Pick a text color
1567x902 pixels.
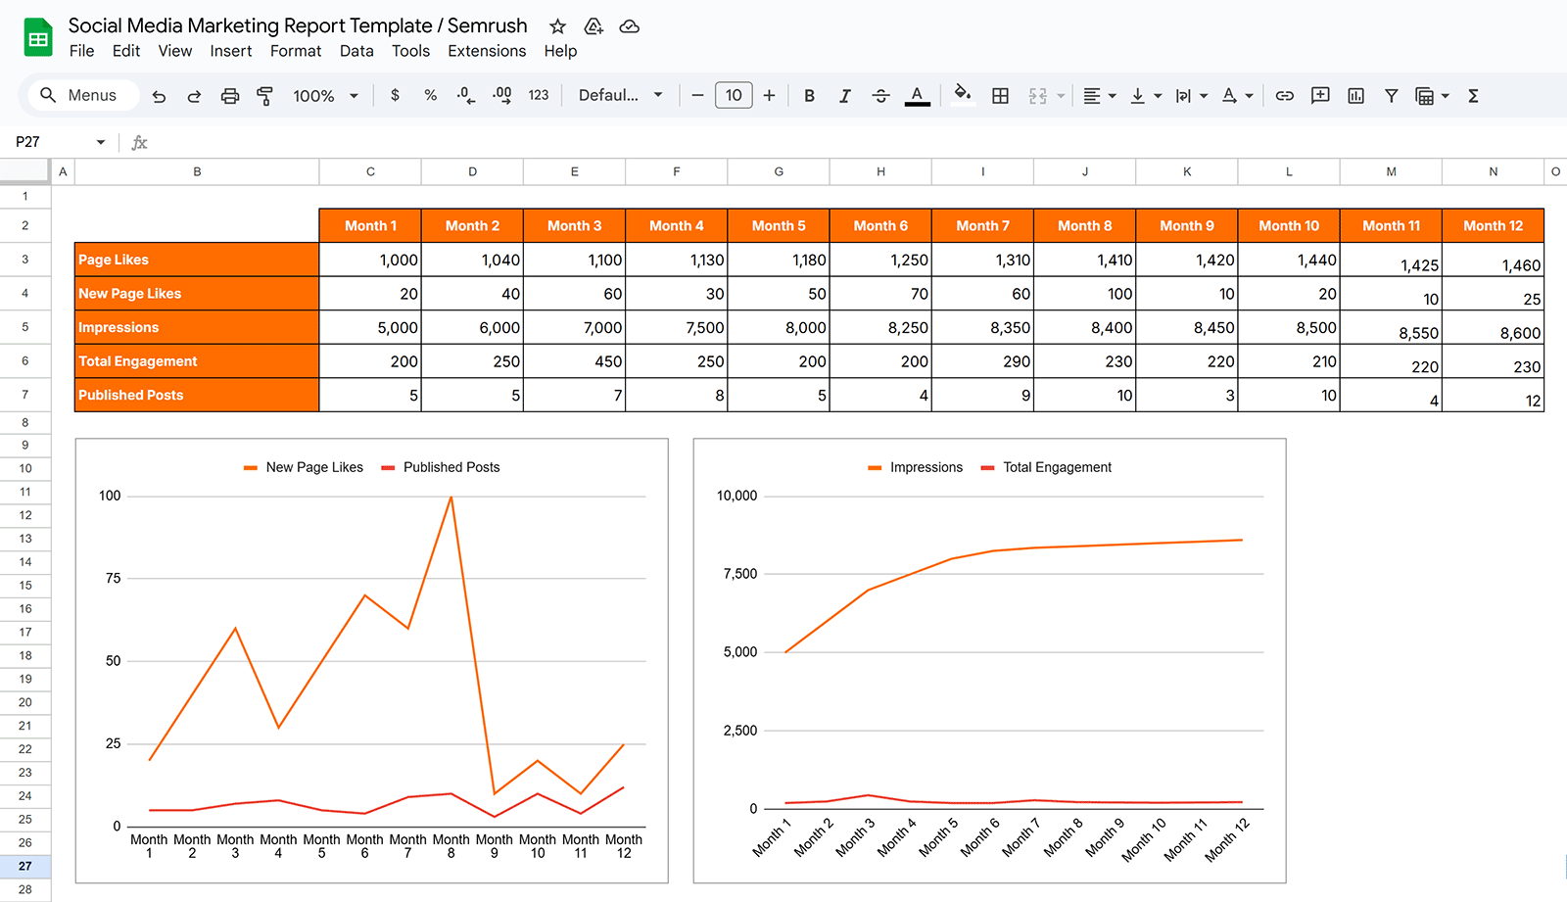pos(917,95)
